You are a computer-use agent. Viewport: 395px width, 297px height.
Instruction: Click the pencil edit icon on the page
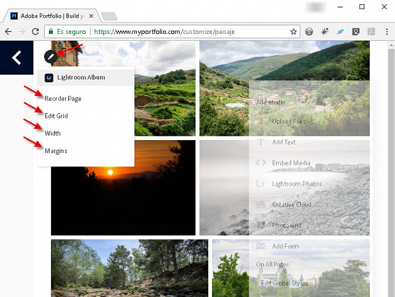(x=51, y=56)
